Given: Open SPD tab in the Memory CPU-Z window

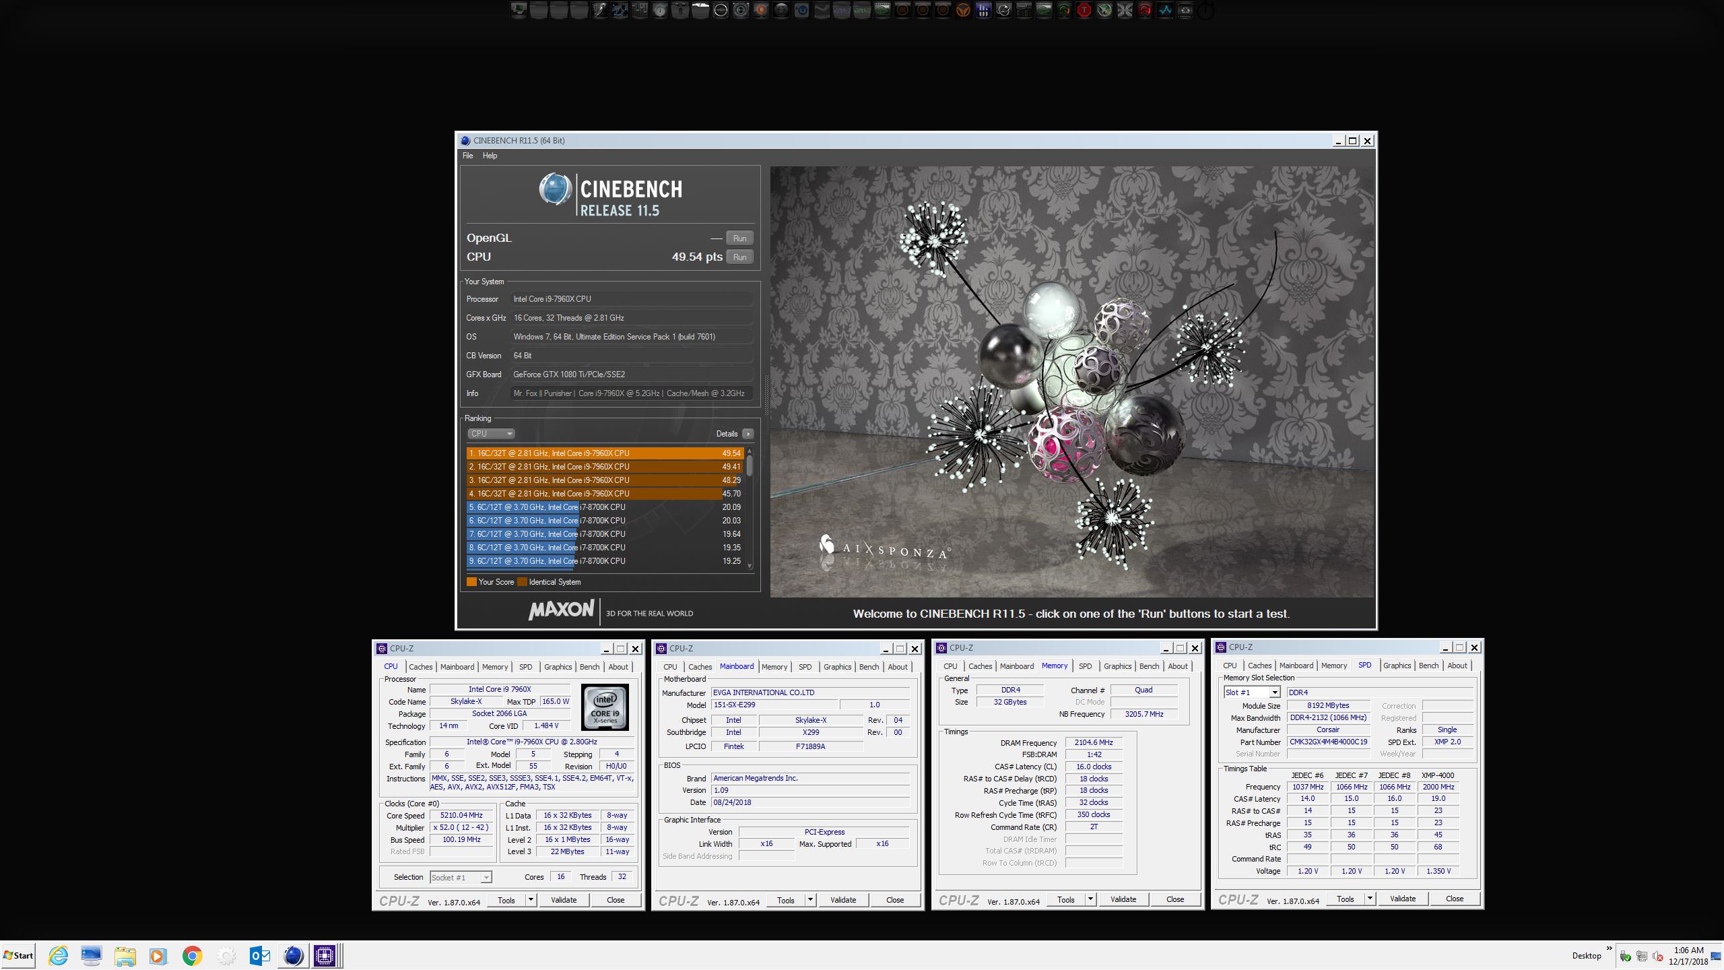Looking at the screenshot, I should point(1085,666).
